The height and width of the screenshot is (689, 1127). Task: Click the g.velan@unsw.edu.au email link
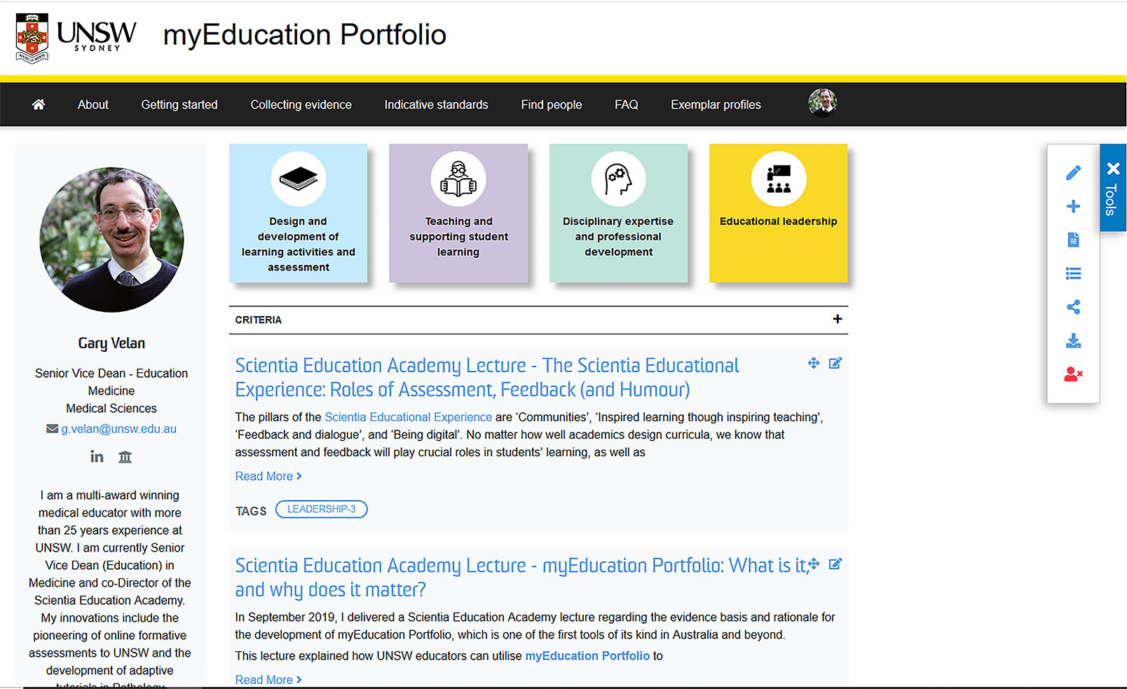tap(118, 429)
